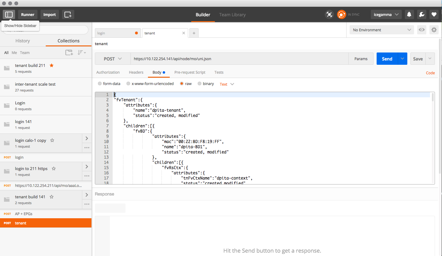Star the login to 211 https collection
442x256 pixels.
coord(54,169)
